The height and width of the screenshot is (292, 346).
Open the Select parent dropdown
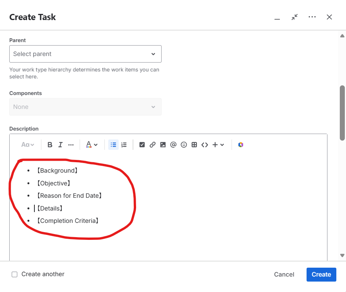coord(85,54)
